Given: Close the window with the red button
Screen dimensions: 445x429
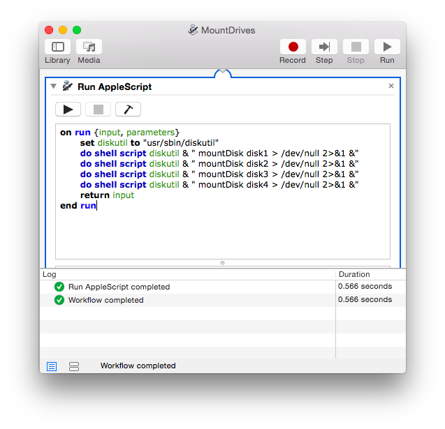Looking at the screenshot, I should pyautogui.click(x=49, y=30).
